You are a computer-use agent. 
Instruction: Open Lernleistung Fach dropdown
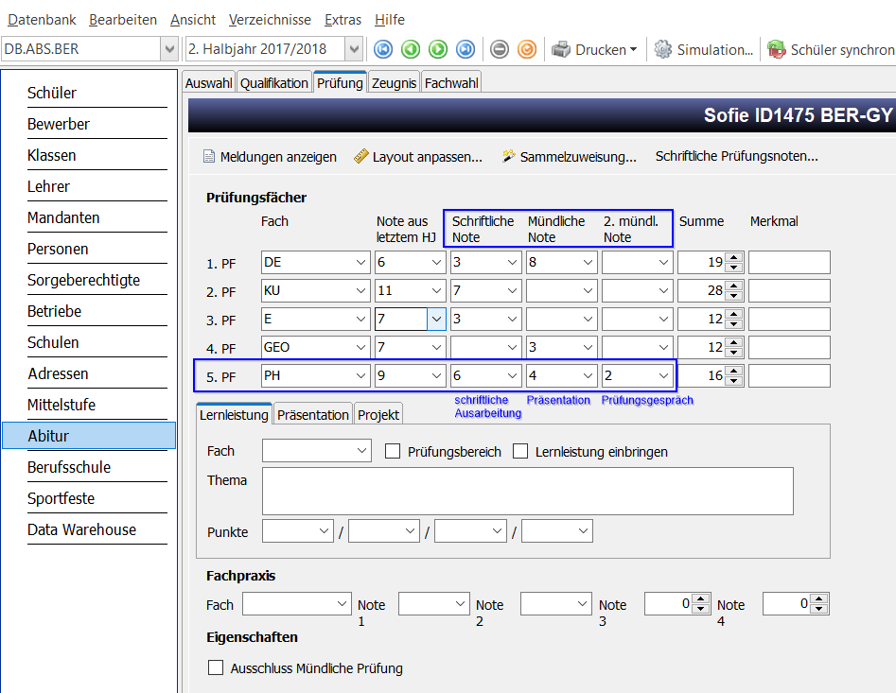coord(361,450)
